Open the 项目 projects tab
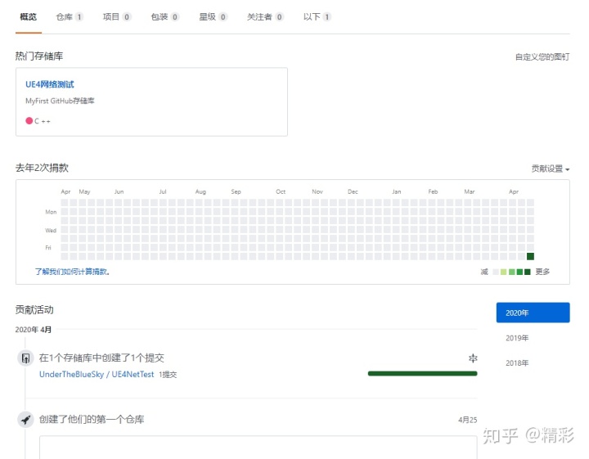Image resolution: width=589 pixels, height=459 pixels. point(117,17)
